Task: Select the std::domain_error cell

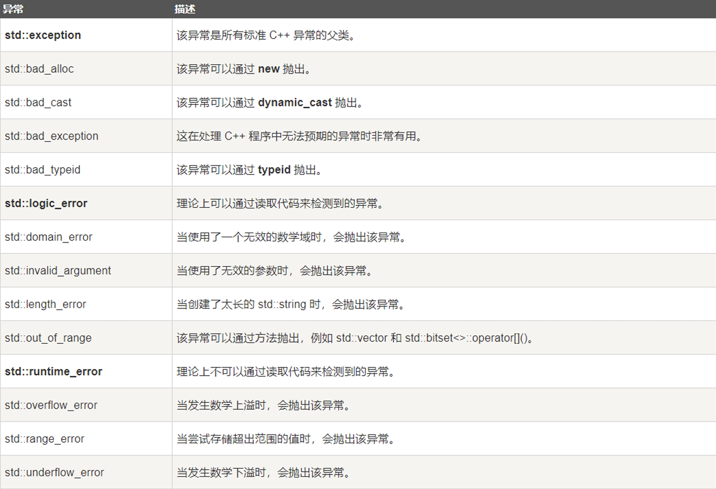Action: point(86,237)
